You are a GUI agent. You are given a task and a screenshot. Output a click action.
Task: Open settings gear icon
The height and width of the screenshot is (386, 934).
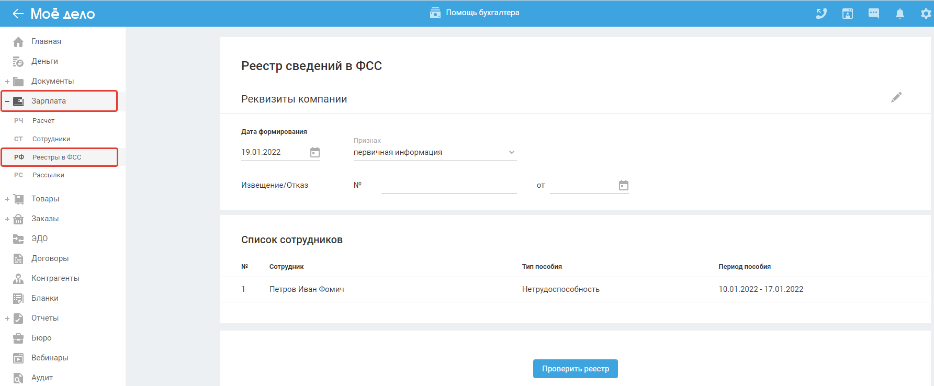[x=926, y=14]
